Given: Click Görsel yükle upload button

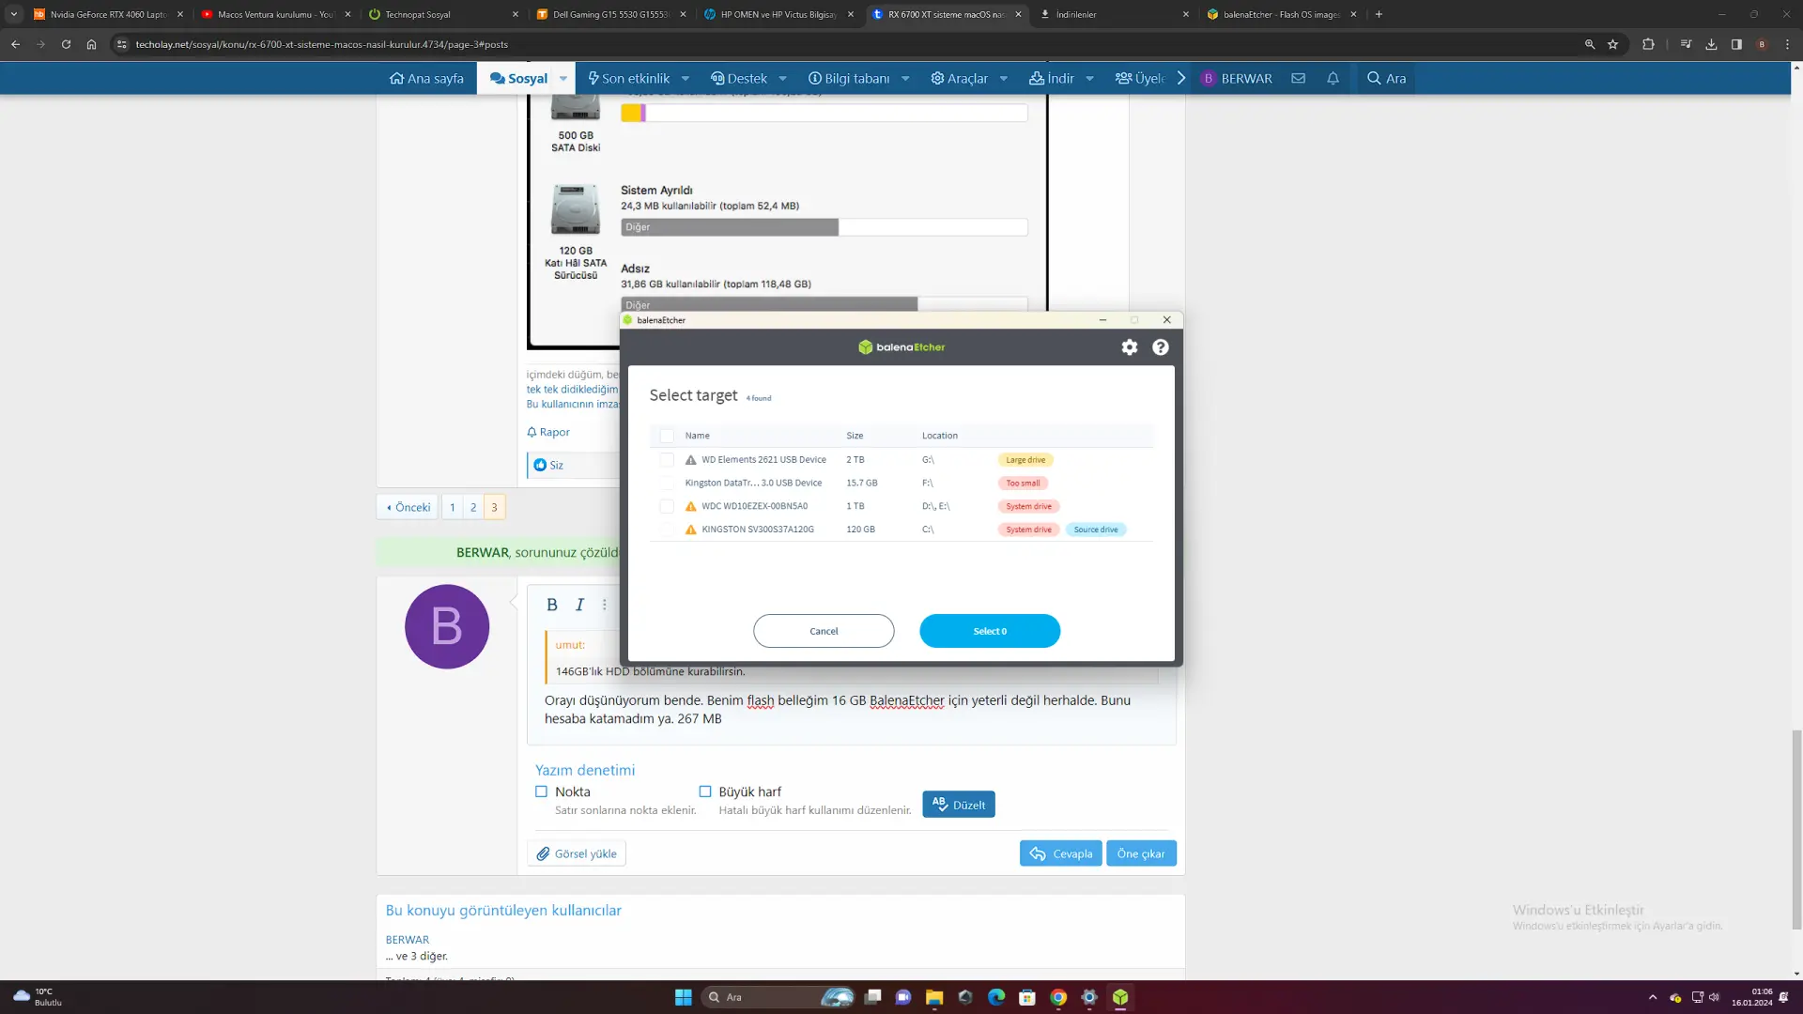Looking at the screenshot, I should click(577, 853).
